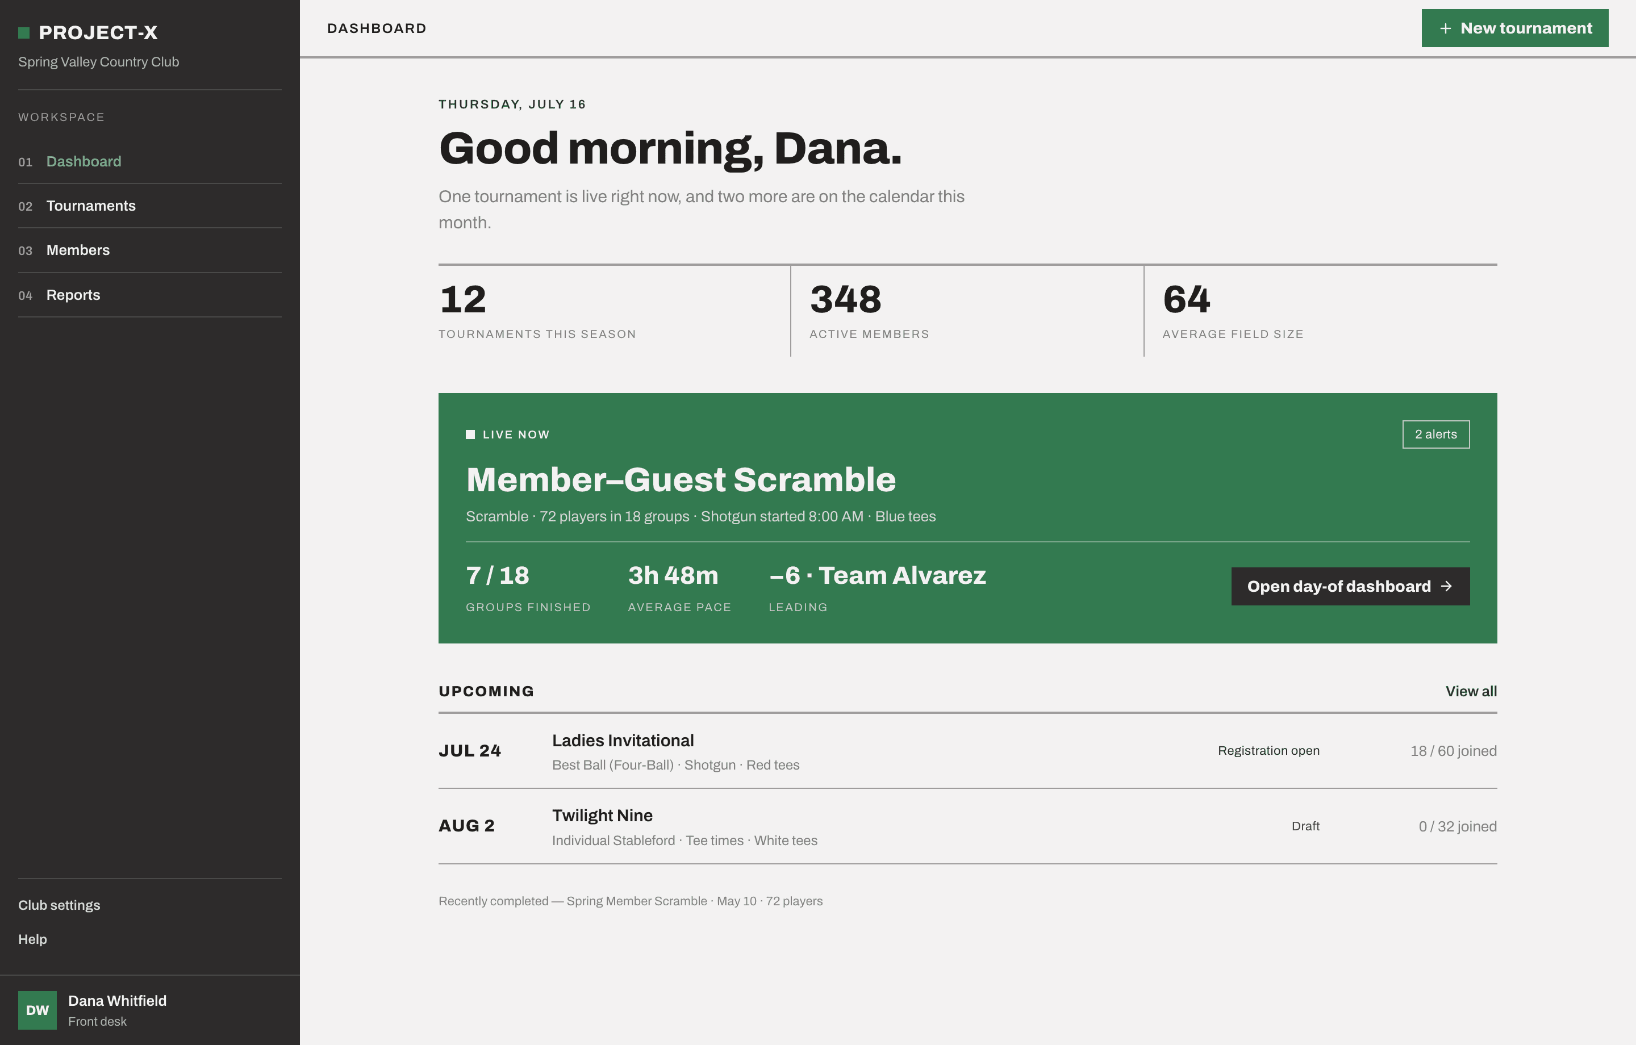Click the 348 active members stat

(967, 311)
